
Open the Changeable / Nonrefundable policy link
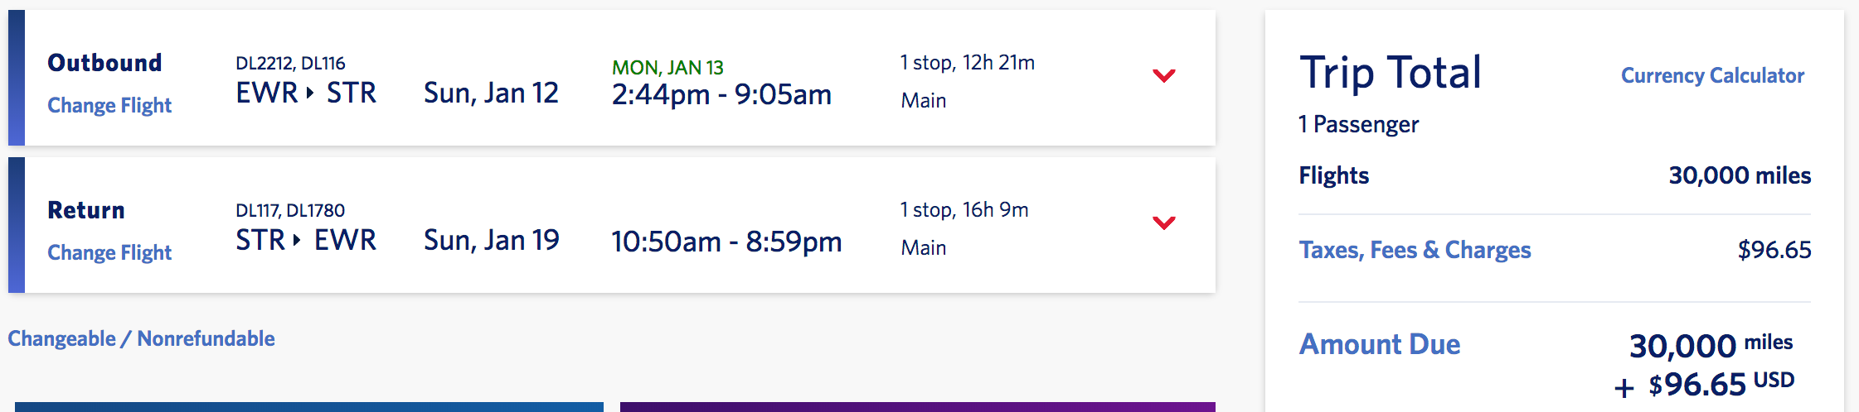[141, 339]
